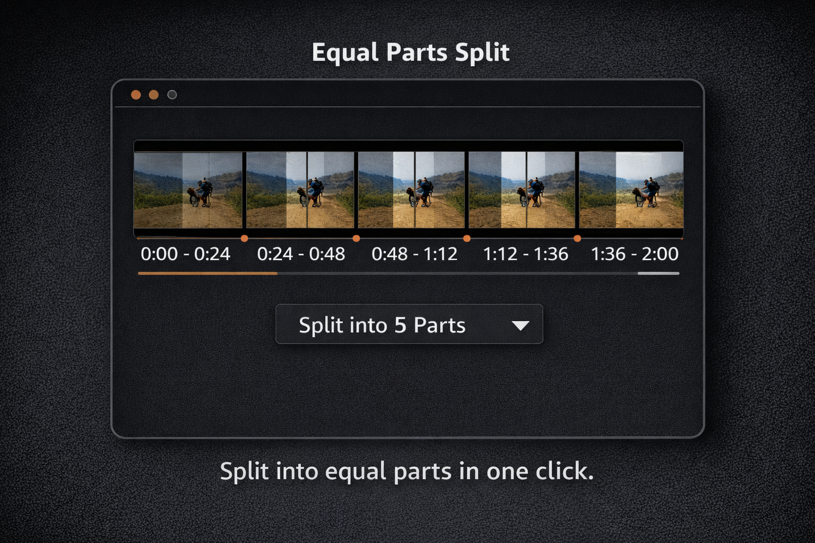
Task: Click the 1:12 - 1:36 time label
Action: pyautogui.click(x=526, y=254)
